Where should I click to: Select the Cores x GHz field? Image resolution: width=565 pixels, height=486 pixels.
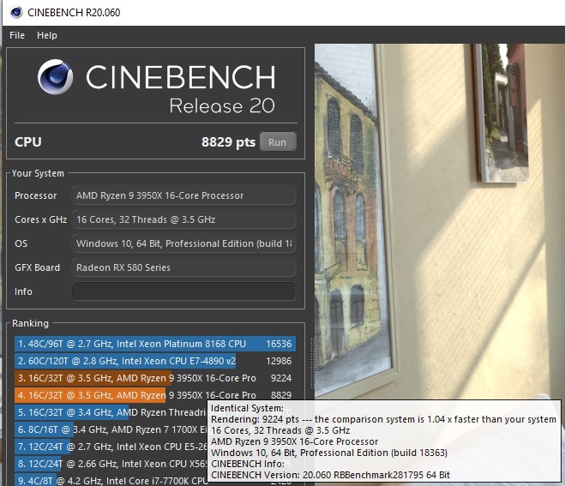tap(183, 219)
